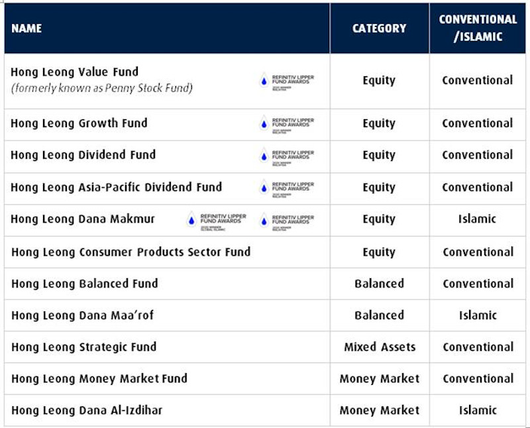Click the Lipper award badge beside Hong Leong Growth Fund

(286, 123)
